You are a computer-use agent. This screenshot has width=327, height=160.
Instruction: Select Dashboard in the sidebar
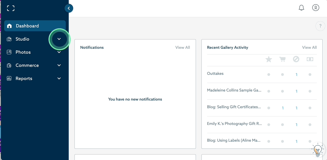[x=27, y=26]
